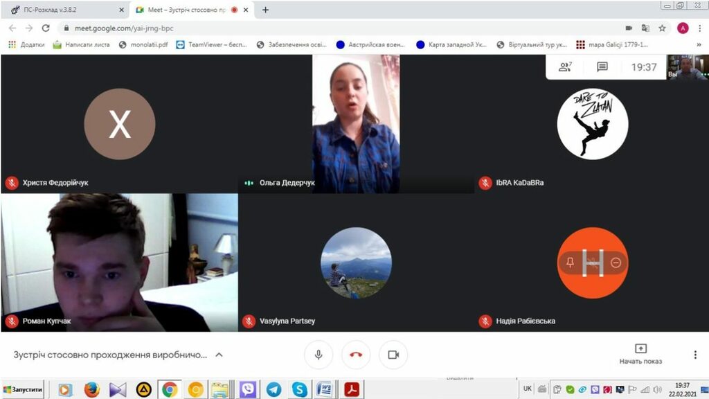The height and width of the screenshot is (399, 709).
Task: Show hidden bookmarks with the » arrow
Action: [x=699, y=44]
